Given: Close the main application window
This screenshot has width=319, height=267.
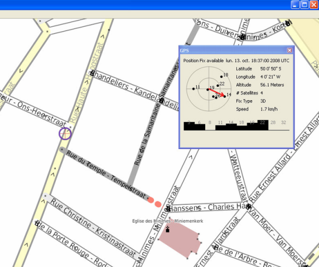Looking at the screenshot, I should [x=314, y=4].
